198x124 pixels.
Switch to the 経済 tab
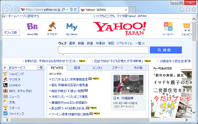(x=77, y=68)
